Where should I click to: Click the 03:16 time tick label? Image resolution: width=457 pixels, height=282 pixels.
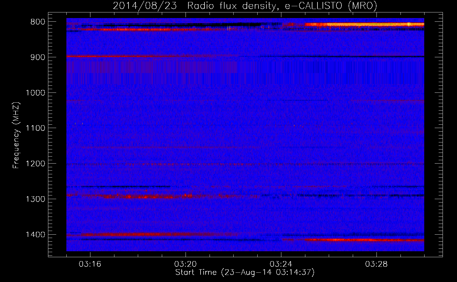(x=90, y=264)
